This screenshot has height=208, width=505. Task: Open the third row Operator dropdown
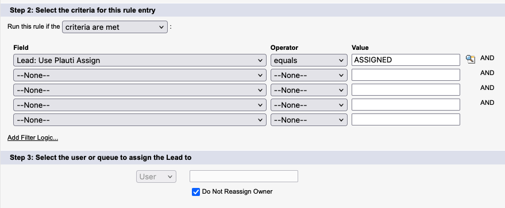(309, 90)
